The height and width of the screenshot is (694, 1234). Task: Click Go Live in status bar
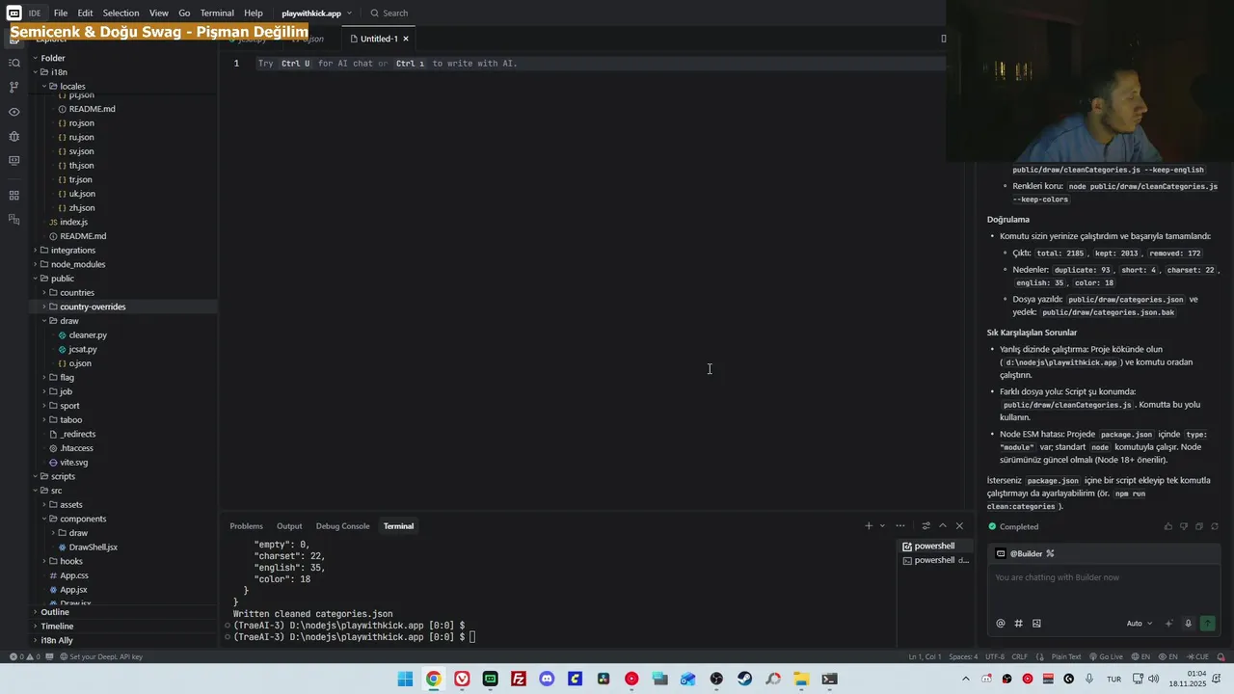pos(1107,657)
